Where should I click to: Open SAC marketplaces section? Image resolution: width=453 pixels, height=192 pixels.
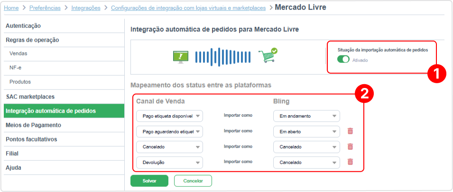pos(64,97)
